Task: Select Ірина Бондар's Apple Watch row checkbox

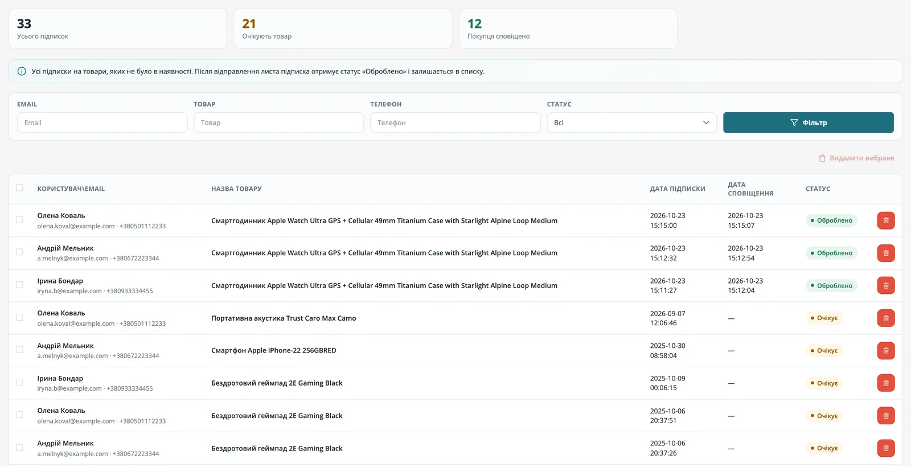Action: tap(19, 285)
